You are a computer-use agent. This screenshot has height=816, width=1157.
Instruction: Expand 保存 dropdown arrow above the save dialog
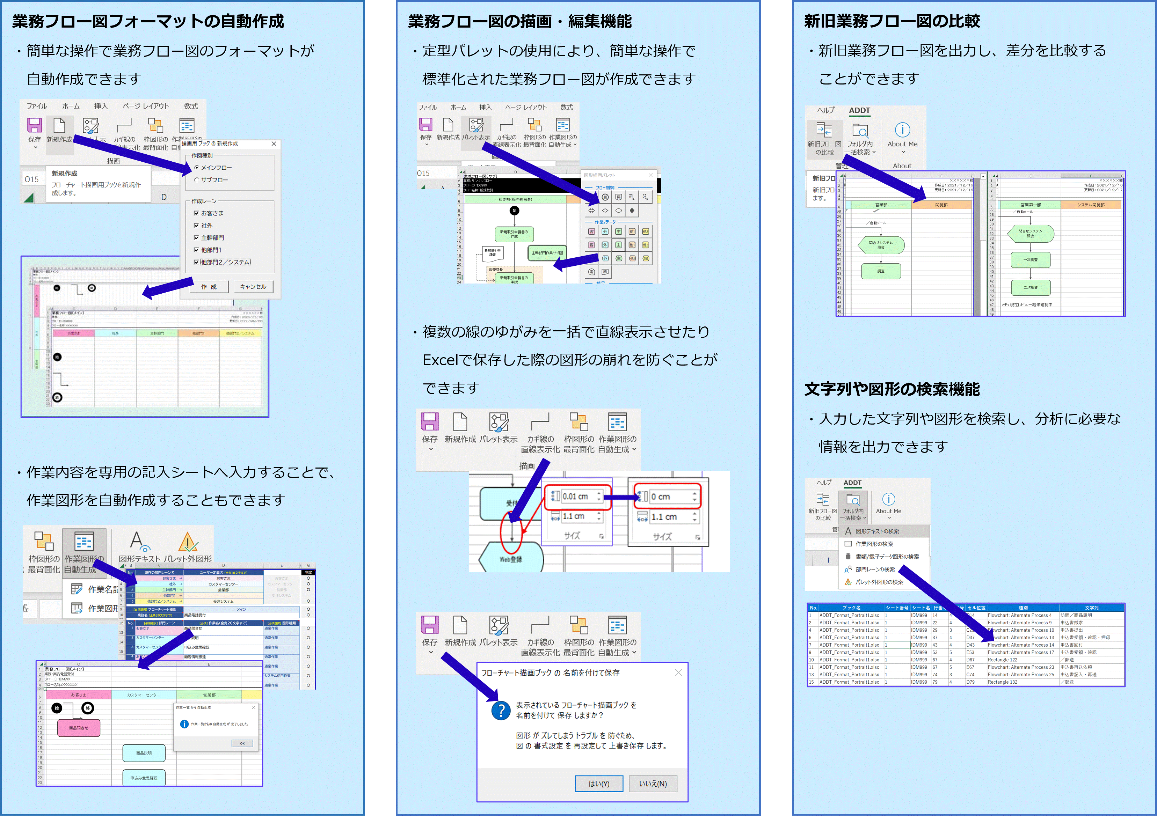(x=430, y=652)
